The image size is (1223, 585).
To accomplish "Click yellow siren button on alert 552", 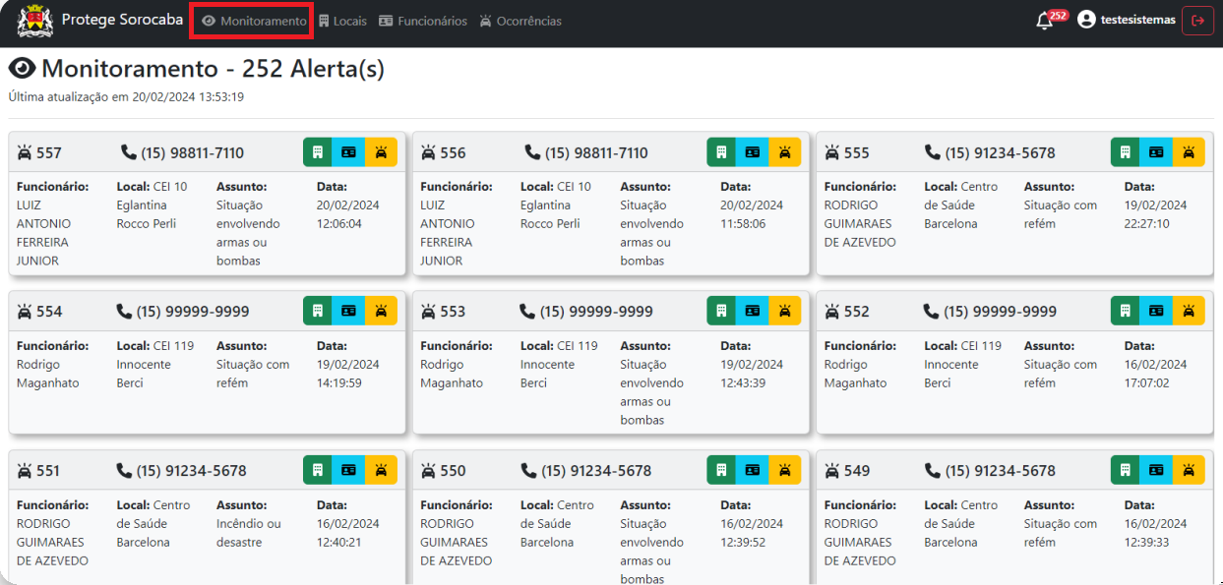I will pyautogui.click(x=1189, y=311).
